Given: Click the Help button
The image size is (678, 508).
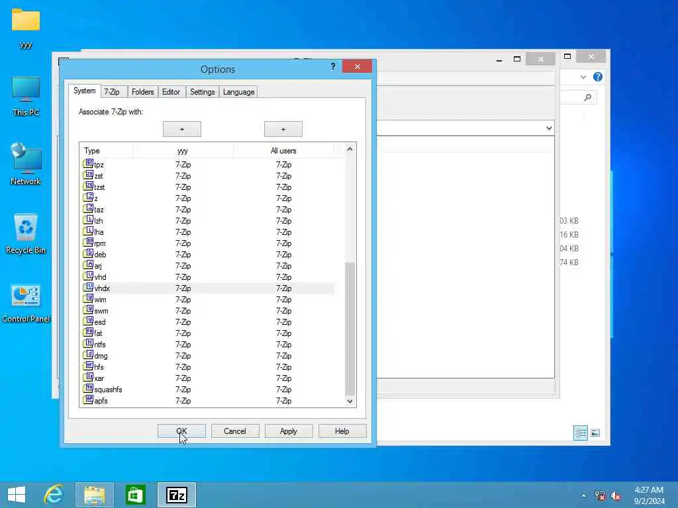Looking at the screenshot, I should click(x=342, y=431).
